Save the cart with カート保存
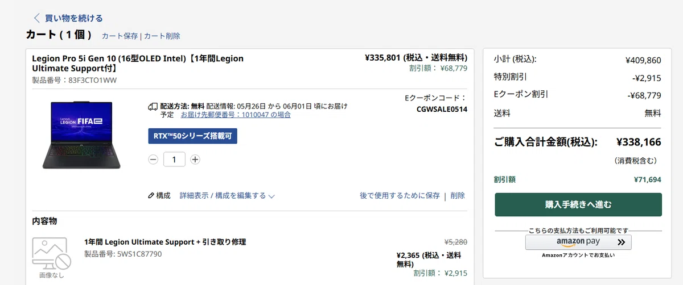Image resolution: width=683 pixels, height=285 pixels. click(120, 36)
